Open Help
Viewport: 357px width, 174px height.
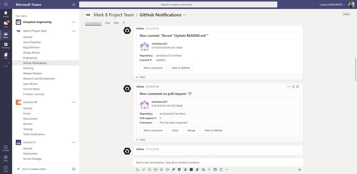[6, 169]
